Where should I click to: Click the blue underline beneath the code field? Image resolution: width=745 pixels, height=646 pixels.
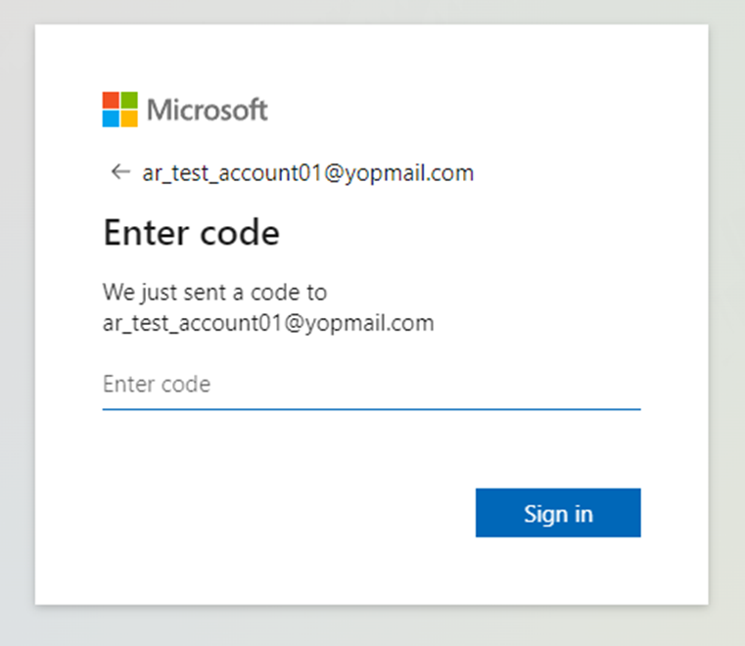372,408
